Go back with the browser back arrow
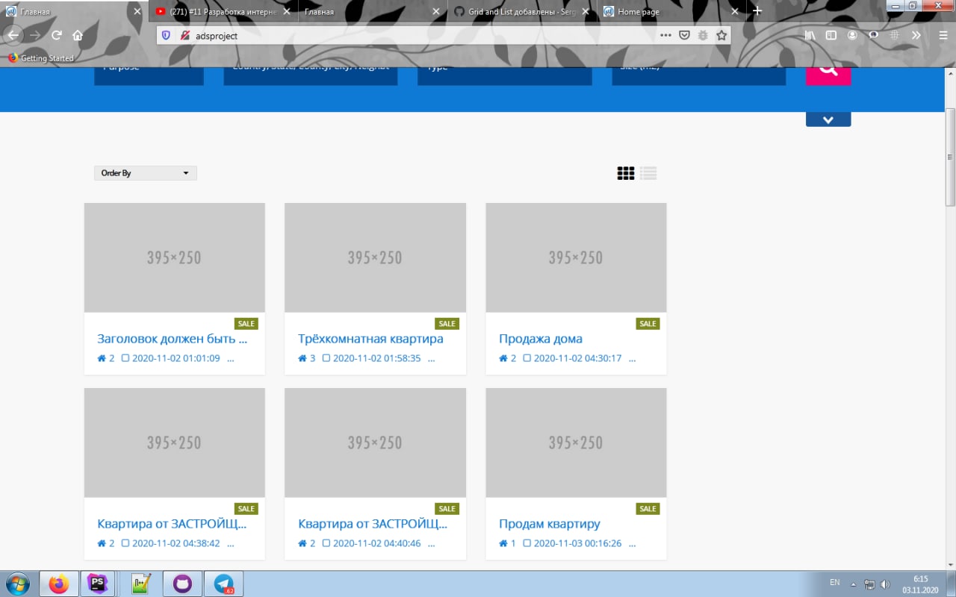The height and width of the screenshot is (597, 956). click(x=13, y=35)
